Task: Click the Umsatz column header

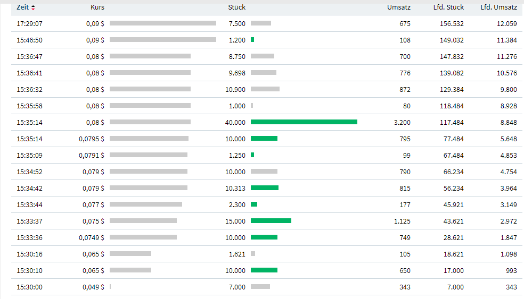Action: tap(399, 7)
